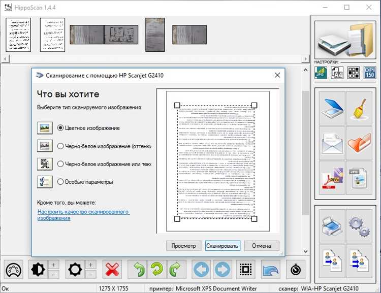Click 'Просмотр' preview button
The height and width of the screenshot is (293, 381).
click(184, 246)
